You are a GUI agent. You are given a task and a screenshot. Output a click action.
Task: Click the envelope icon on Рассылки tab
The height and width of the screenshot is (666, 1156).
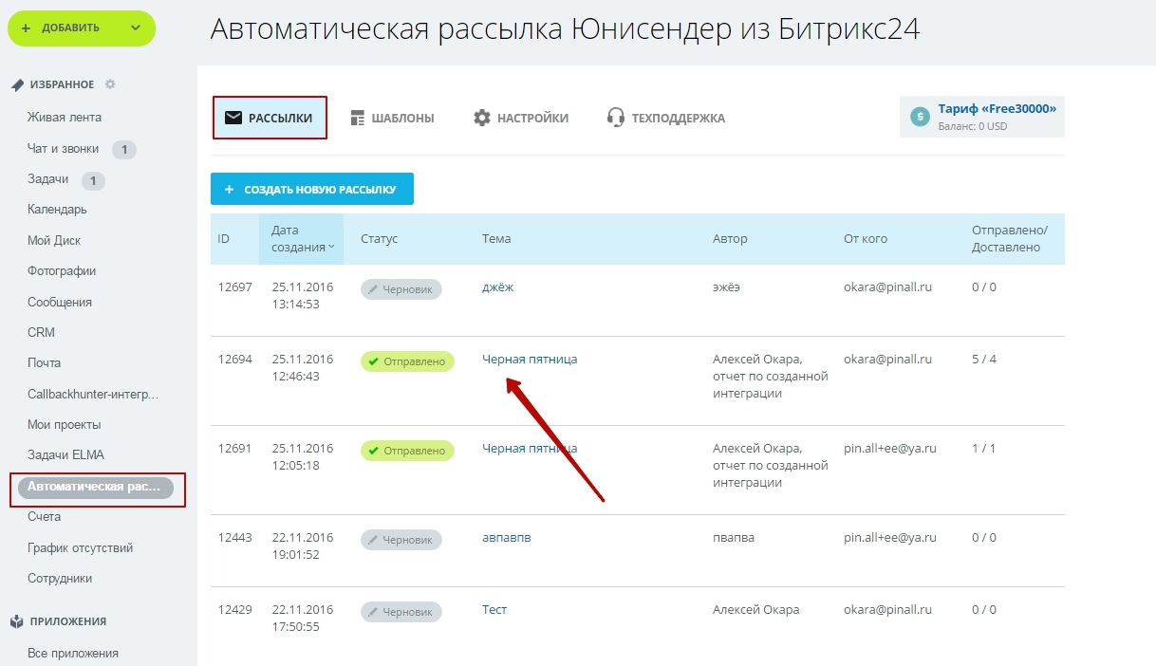pyautogui.click(x=233, y=118)
